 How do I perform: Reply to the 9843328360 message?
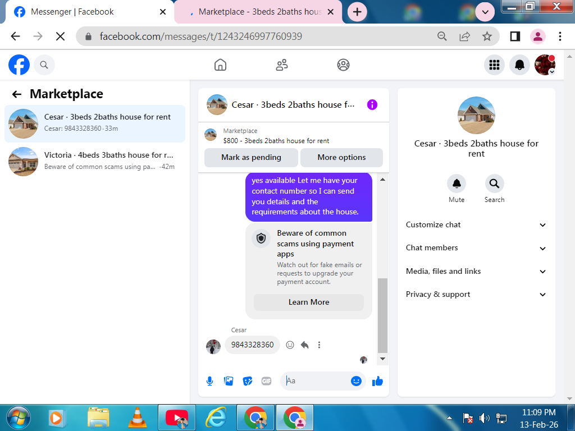304,345
